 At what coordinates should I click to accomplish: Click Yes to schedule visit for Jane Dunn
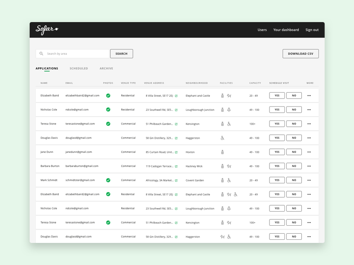click(x=277, y=152)
